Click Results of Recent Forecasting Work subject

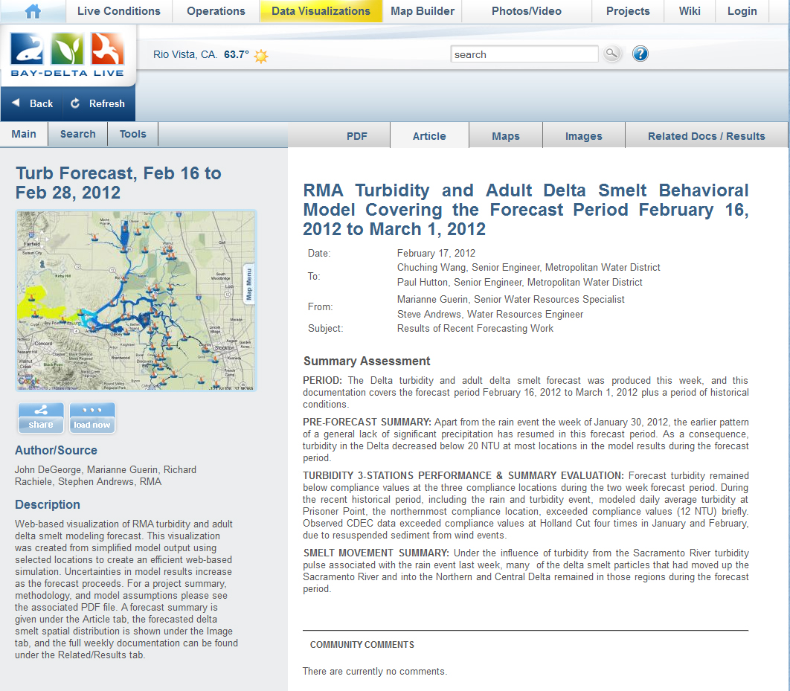tap(475, 328)
